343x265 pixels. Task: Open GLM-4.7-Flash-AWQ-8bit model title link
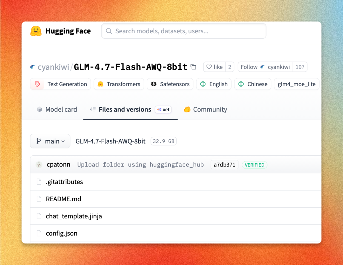coord(131,67)
